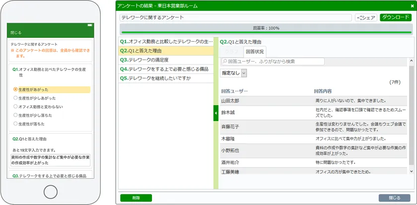Collapse the question list with green arrow handle
Viewport: 417px width, 205px height.
click(215, 113)
